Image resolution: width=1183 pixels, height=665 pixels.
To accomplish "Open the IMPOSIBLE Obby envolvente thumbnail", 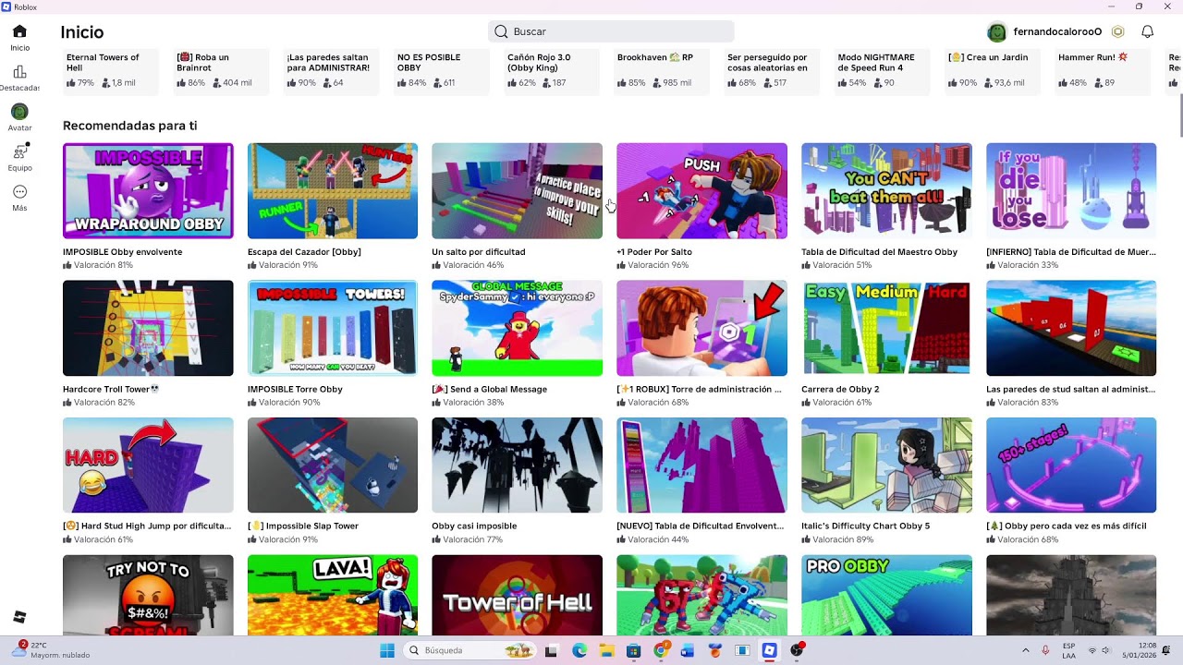I will (148, 191).
